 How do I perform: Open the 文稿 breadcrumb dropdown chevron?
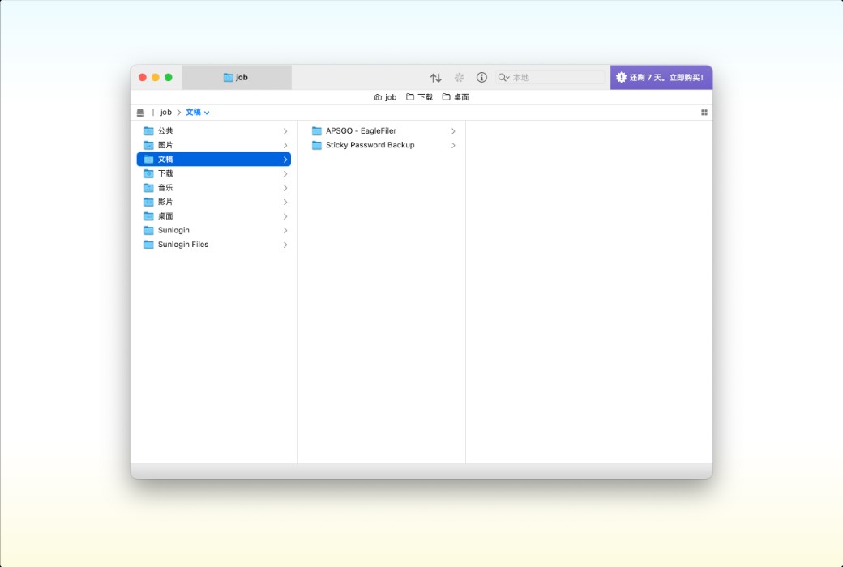(205, 113)
